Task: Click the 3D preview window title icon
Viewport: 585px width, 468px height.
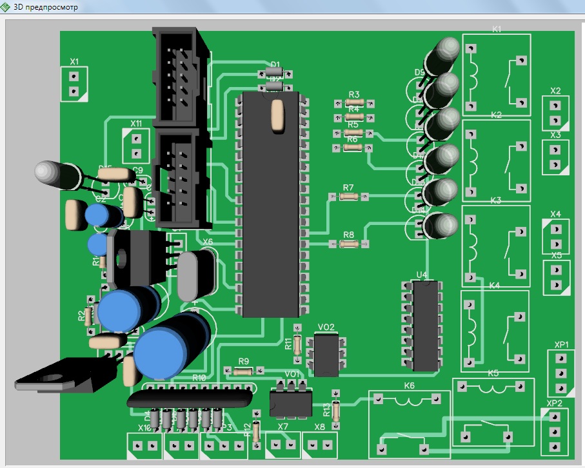Action: (7, 6)
